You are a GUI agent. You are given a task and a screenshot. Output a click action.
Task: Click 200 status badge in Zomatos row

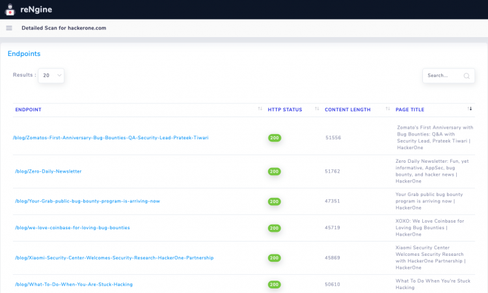coord(275,137)
